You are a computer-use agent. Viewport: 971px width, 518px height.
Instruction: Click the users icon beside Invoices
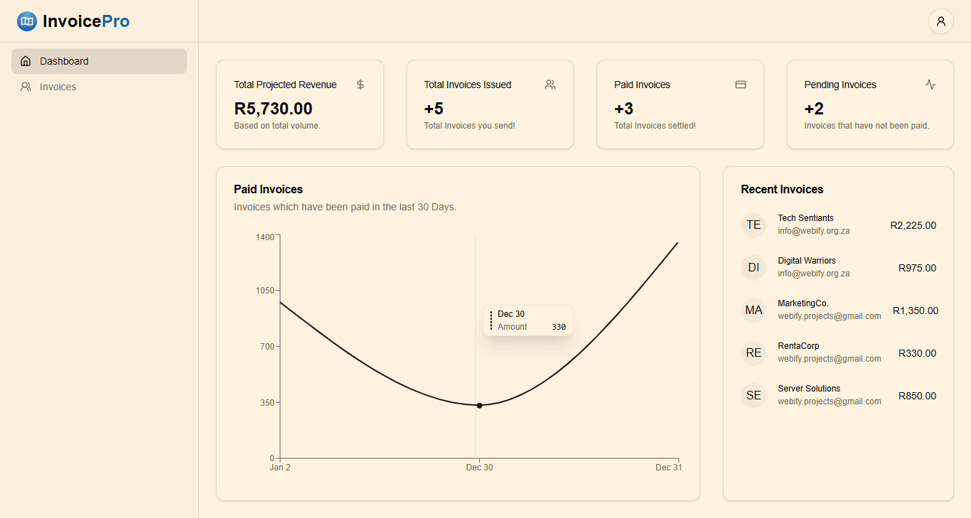26,87
